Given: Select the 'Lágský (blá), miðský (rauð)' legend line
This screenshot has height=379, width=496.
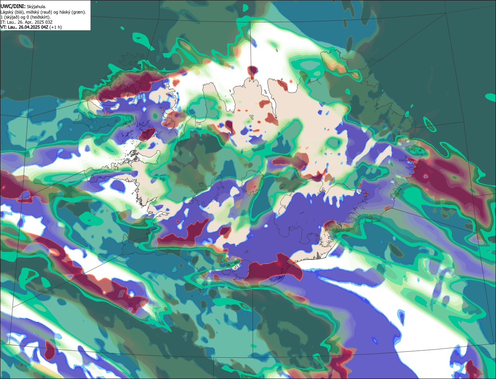Looking at the screenshot, I should pos(43,12).
